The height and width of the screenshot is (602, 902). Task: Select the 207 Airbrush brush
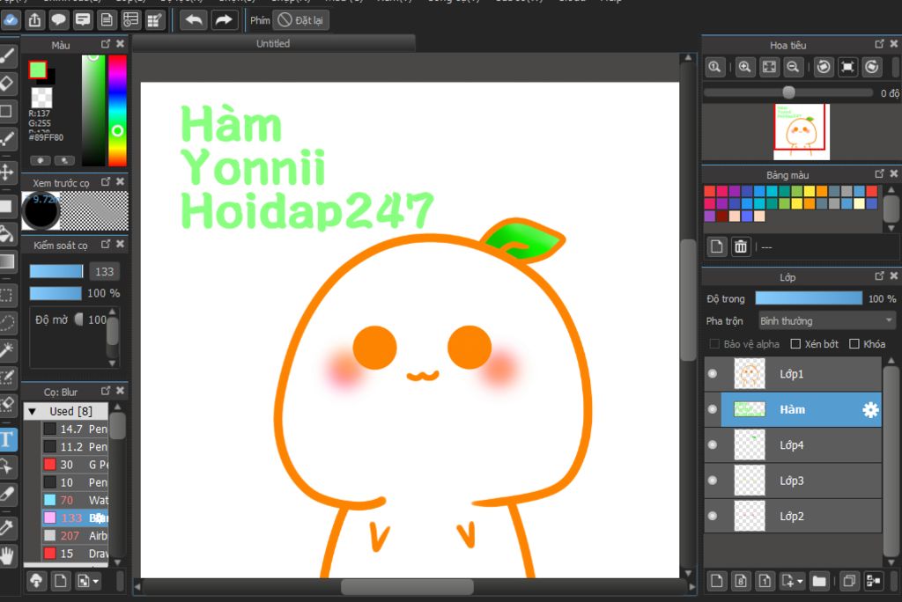[x=75, y=536]
